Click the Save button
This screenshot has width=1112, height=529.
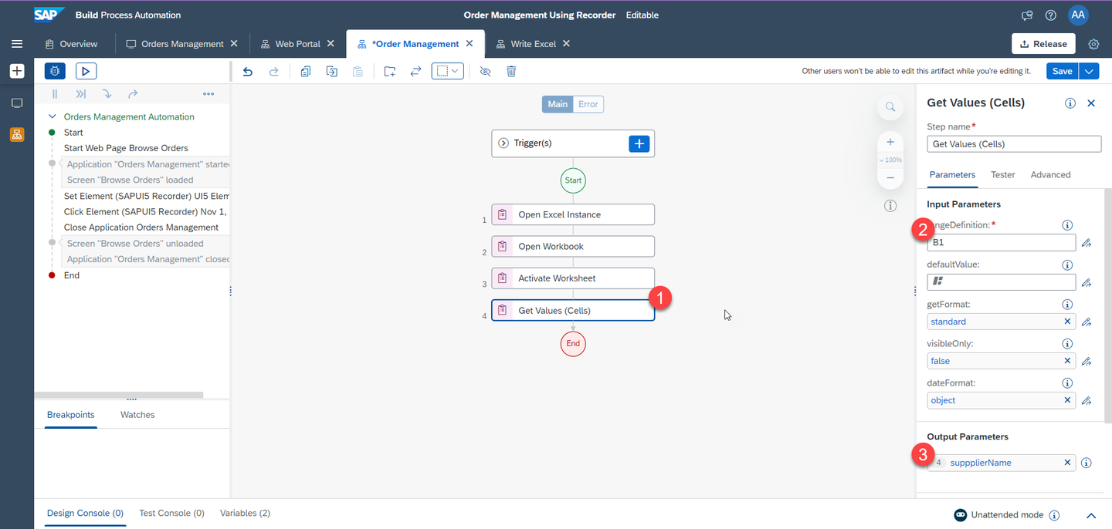1063,71
